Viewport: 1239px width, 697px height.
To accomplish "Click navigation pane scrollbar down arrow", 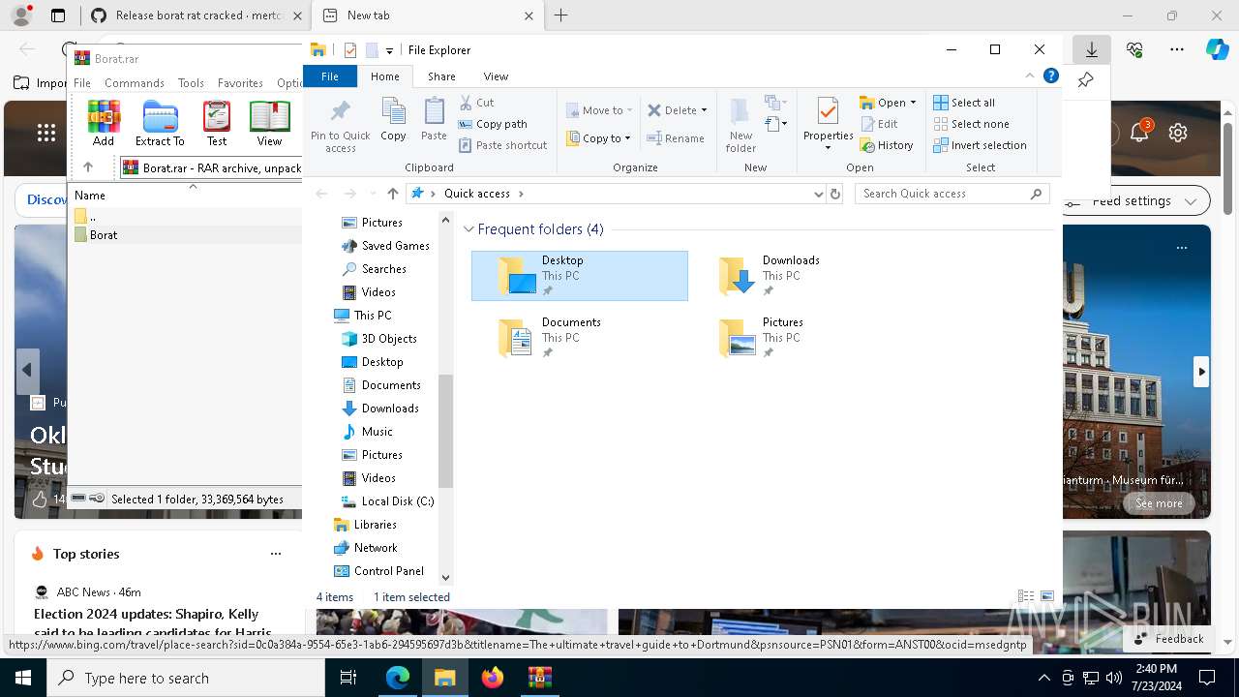I will click(445, 577).
